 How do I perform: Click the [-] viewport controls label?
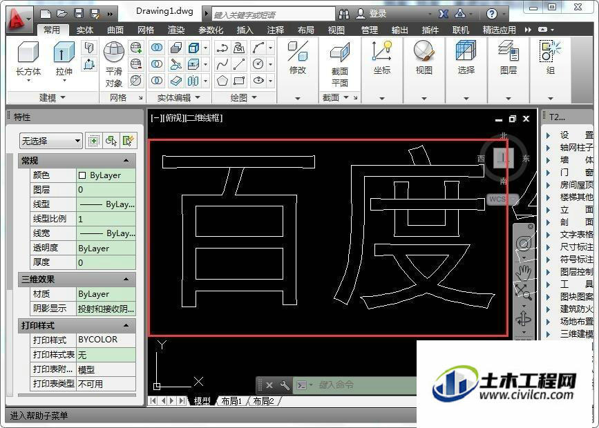pos(157,118)
